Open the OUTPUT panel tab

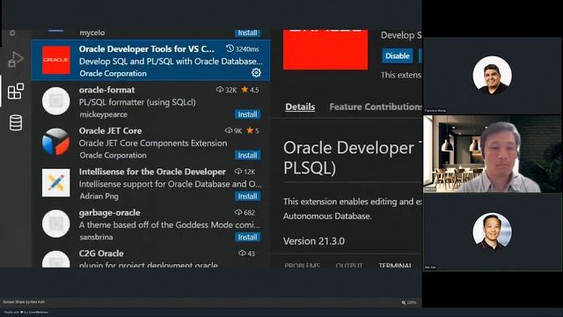tap(349, 266)
